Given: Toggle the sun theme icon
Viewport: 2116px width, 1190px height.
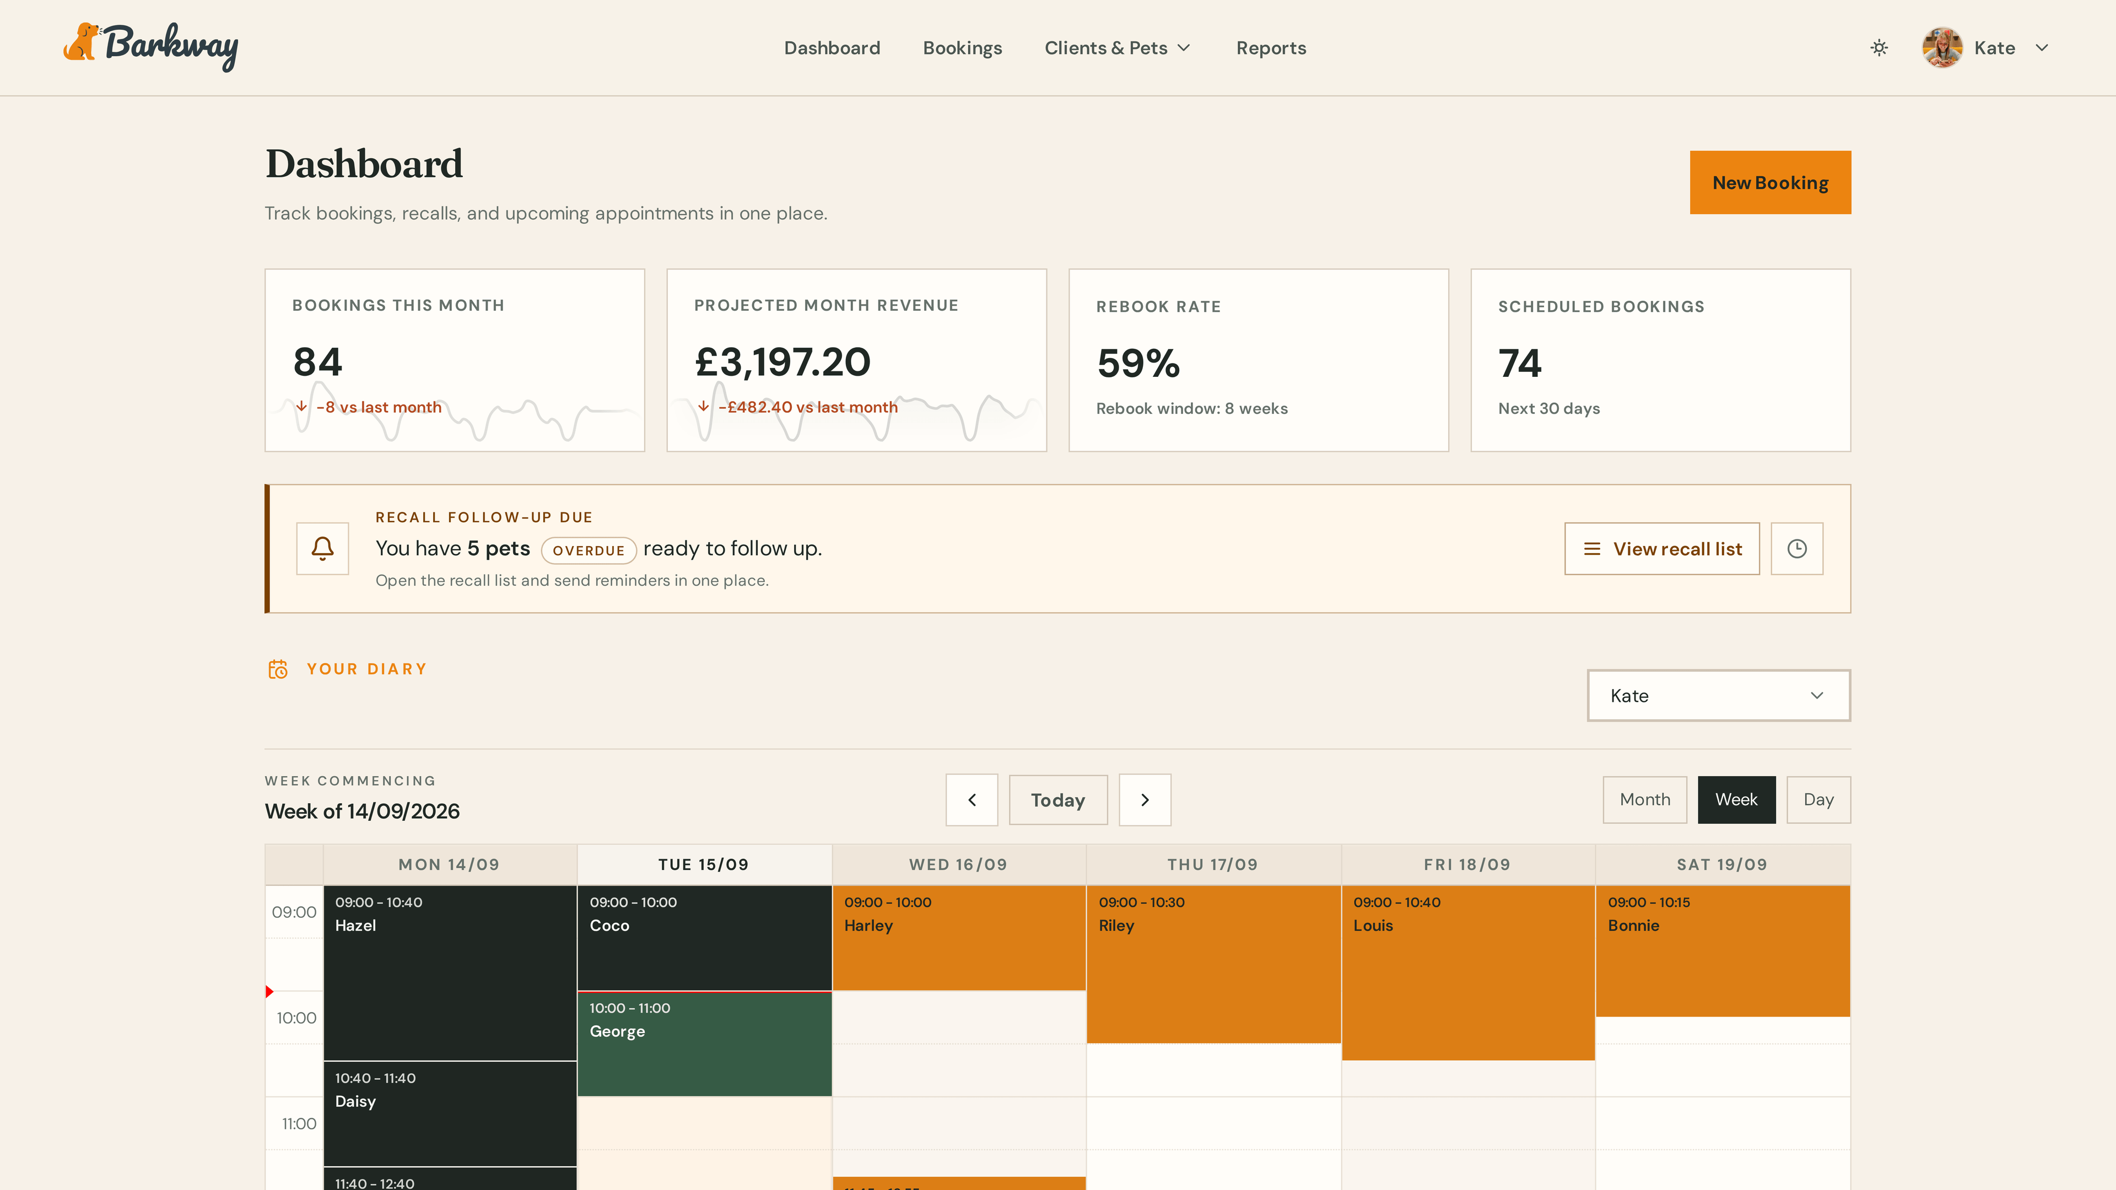Looking at the screenshot, I should pyautogui.click(x=1879, y=47).
